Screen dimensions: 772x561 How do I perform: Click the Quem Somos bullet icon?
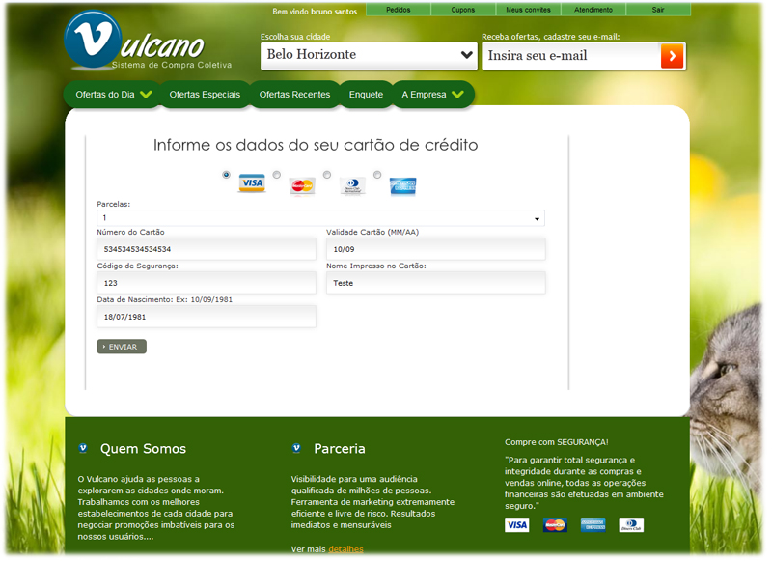click(83, 448)
